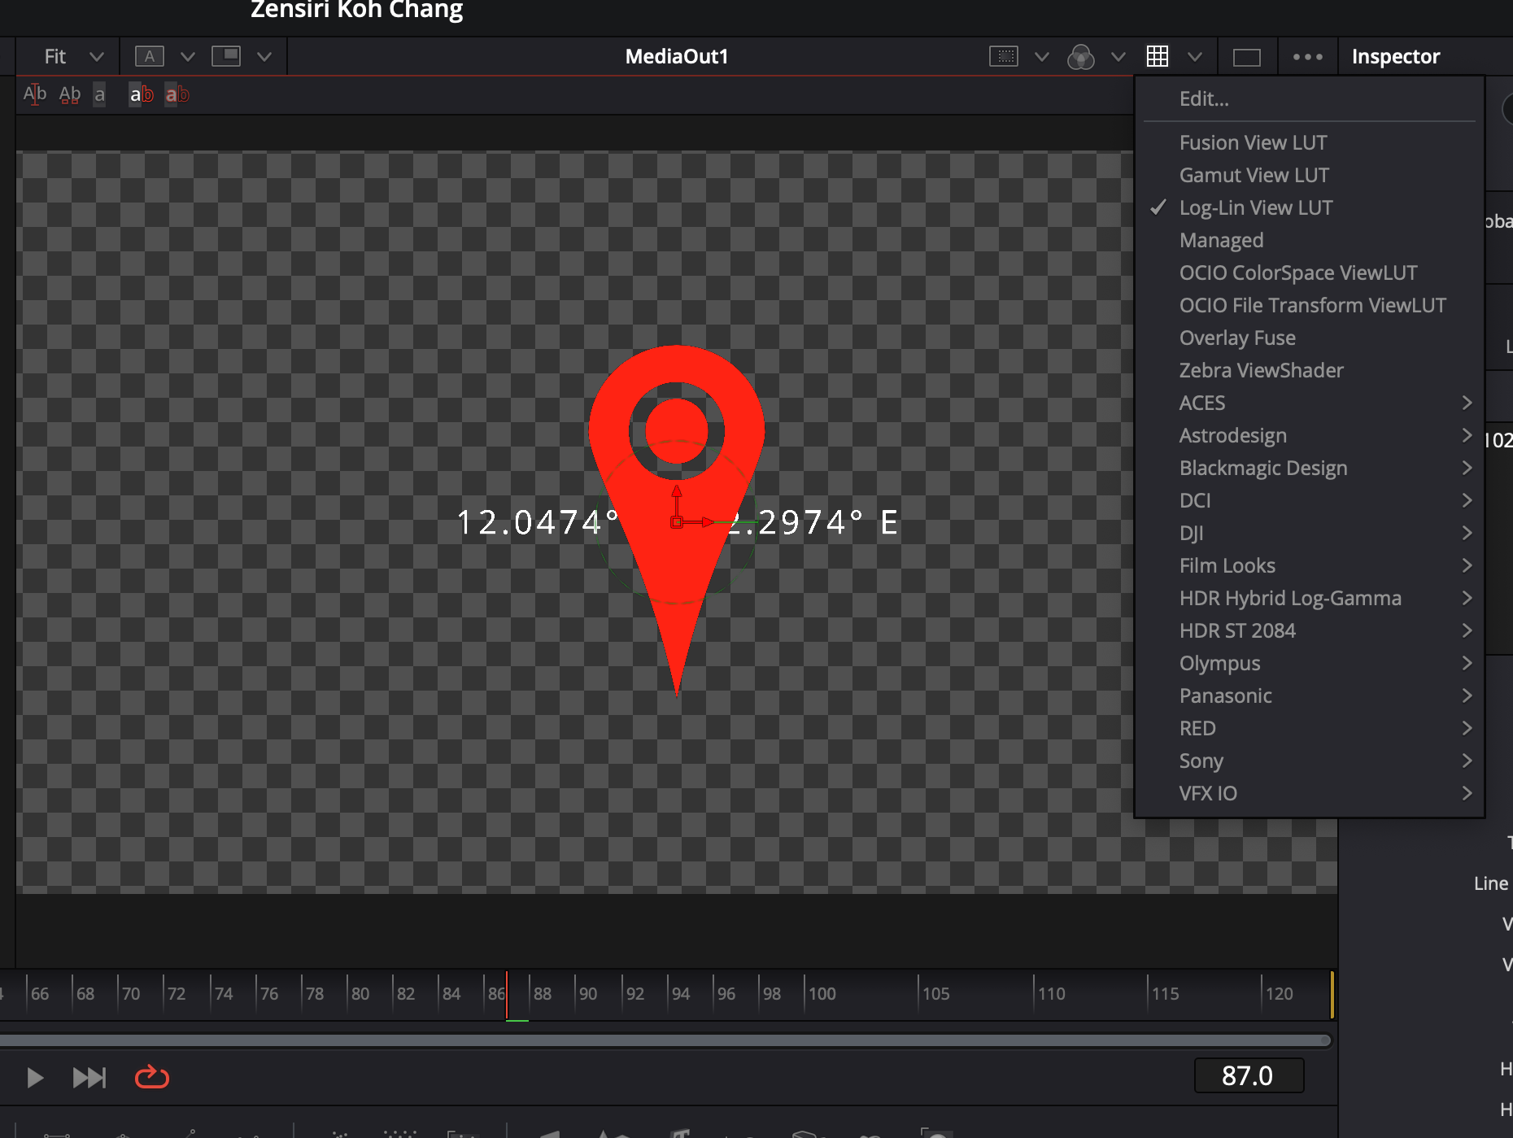The width and height of the screenshot is (1513, 1138).
Task: Select the first text cursor tool icon
Action: [x=35, y=94]
